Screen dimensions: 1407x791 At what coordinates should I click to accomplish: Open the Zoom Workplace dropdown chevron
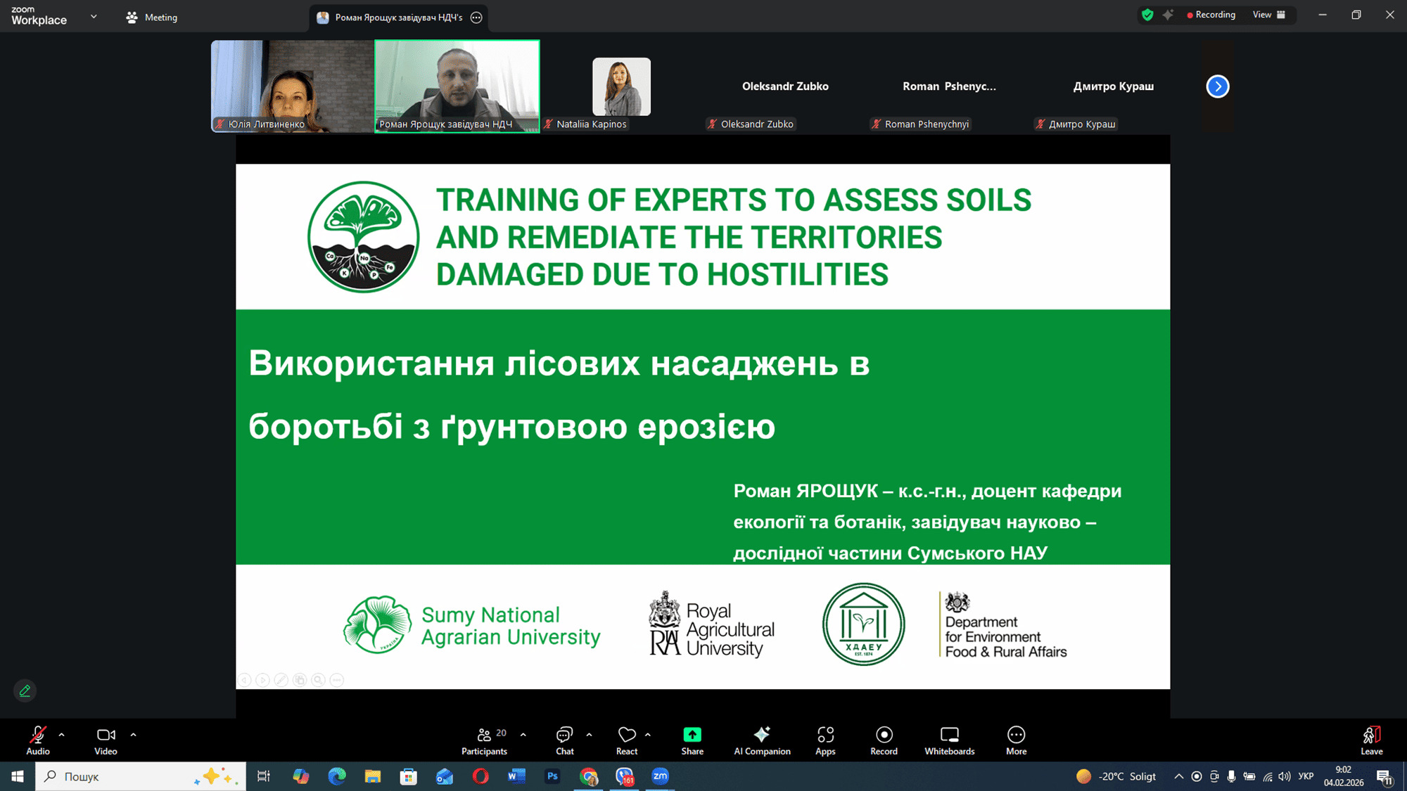[94, 16]
